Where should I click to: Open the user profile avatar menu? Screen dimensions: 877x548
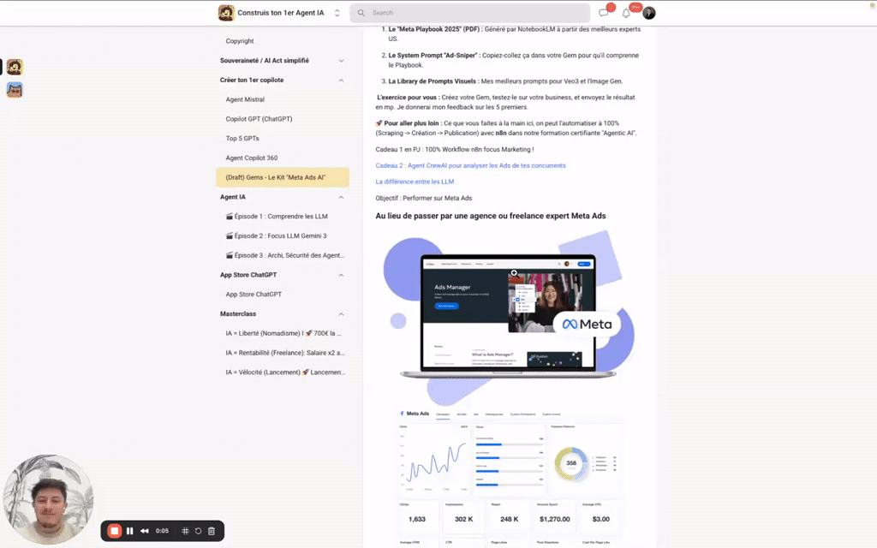648,12
